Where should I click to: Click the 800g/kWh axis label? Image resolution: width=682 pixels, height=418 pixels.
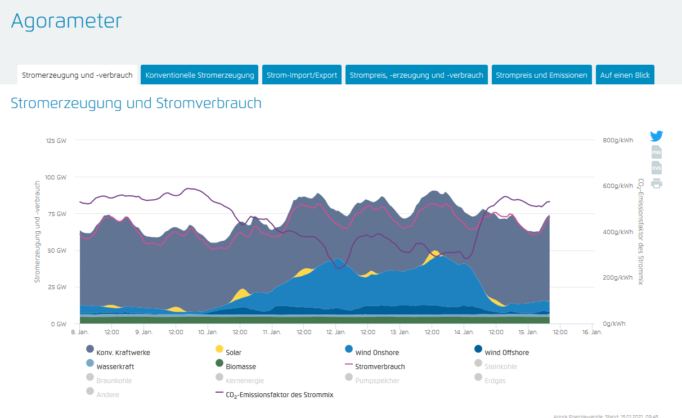(x=618, y=141)
